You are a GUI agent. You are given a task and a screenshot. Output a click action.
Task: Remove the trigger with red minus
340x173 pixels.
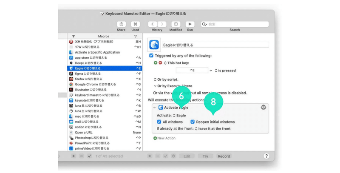(x=160, y=62)
